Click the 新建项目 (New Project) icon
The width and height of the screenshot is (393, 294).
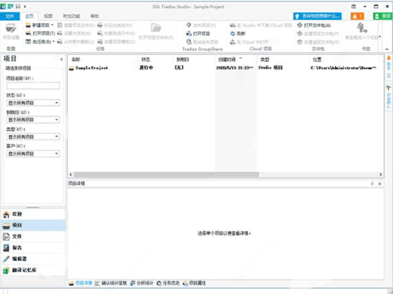coord(28,25)
